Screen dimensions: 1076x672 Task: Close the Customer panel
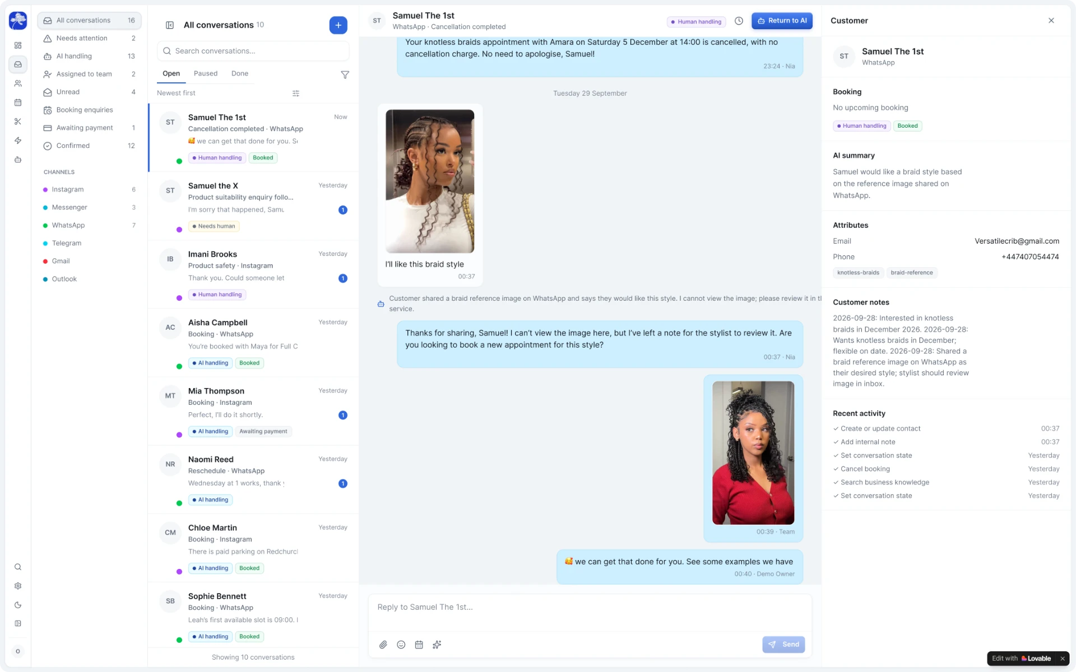[x=1051, y=21]
